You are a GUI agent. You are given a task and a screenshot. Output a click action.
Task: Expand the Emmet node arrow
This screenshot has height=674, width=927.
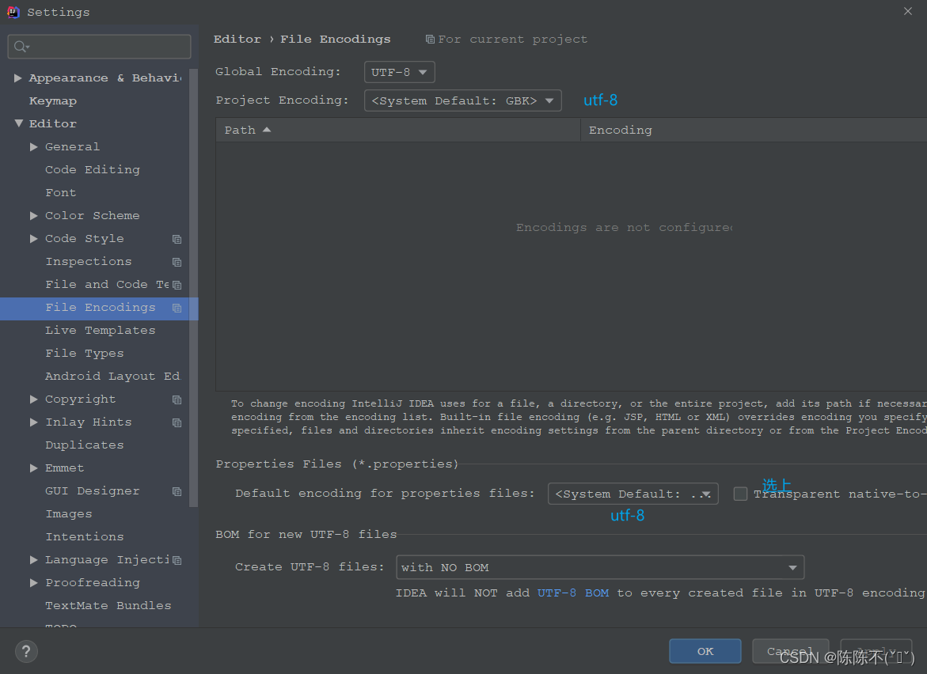(34, 468)
